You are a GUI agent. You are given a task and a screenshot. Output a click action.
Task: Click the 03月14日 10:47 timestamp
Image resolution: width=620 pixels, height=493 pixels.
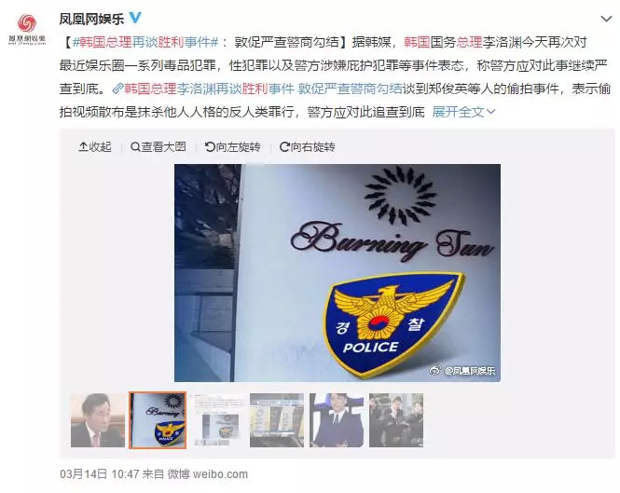99,473
